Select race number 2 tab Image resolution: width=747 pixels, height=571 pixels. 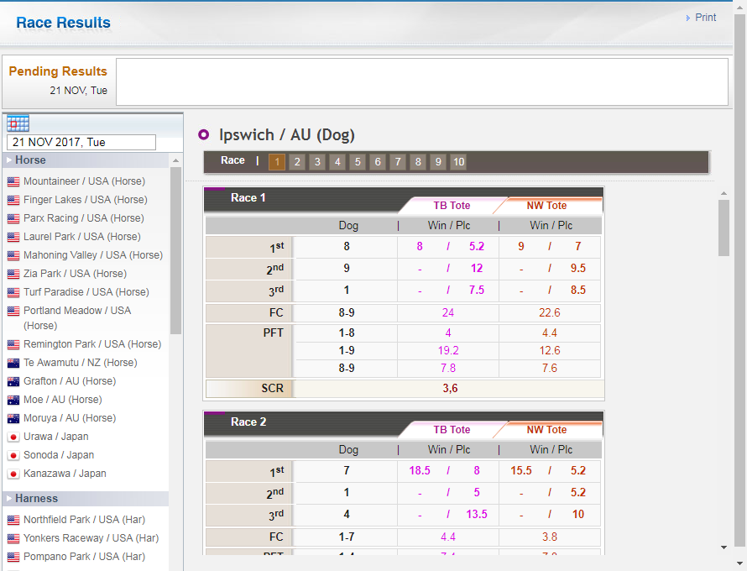(x=297, y=162)
